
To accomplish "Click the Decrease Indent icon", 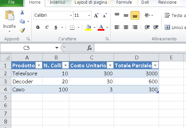I will tap(147, 27).
